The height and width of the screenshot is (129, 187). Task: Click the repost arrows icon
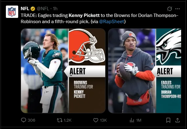pyautogui.click(x=58, y=120)
